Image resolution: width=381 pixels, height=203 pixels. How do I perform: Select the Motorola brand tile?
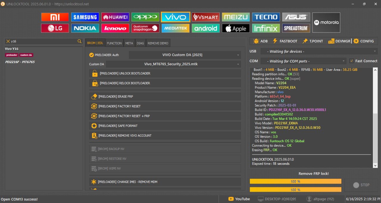point(326,22)
